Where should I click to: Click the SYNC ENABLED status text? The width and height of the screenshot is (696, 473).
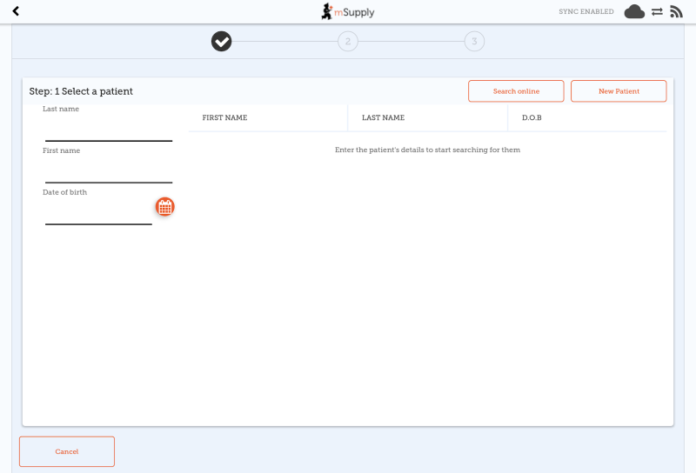coord(586,11)
